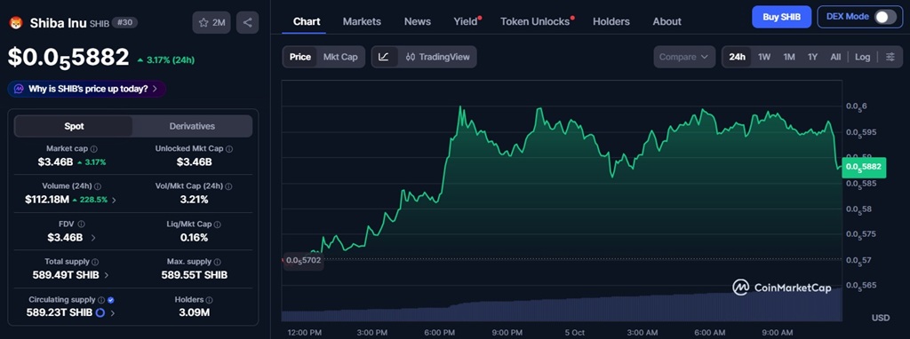Open the Compare dropdown
This screenshot has width=910, height=339.
[x=684, y=57]
